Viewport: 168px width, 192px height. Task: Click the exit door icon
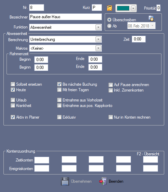click(x=103, y=181)
